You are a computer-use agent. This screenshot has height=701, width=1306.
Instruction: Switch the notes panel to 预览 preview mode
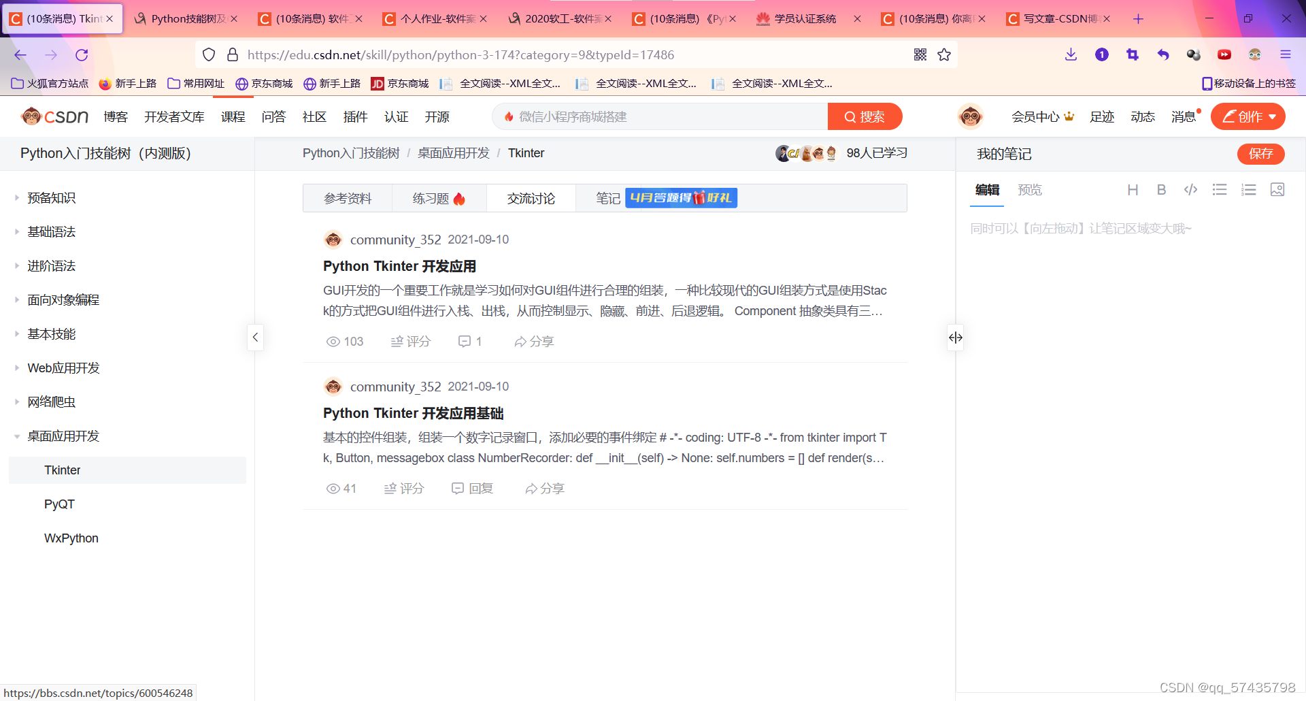tap(1029, 190)
